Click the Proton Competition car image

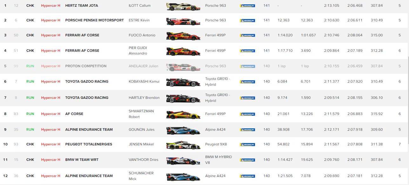point(183,66)
